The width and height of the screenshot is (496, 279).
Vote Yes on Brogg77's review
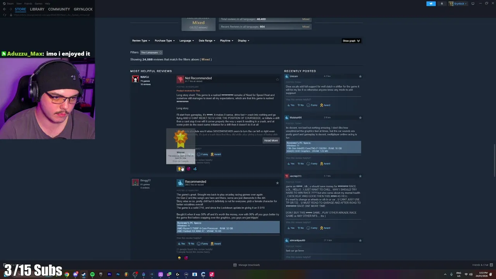181,244
